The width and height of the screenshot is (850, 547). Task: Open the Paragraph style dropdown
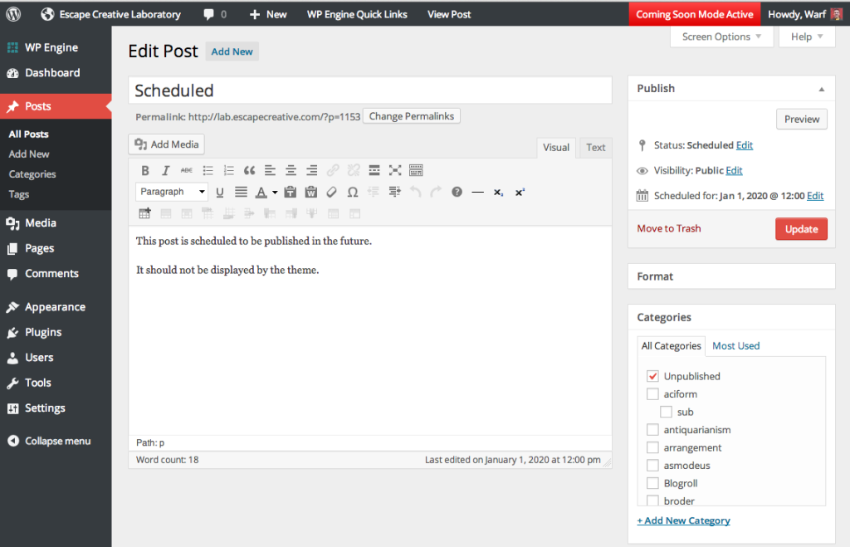(x=171, y=192)
